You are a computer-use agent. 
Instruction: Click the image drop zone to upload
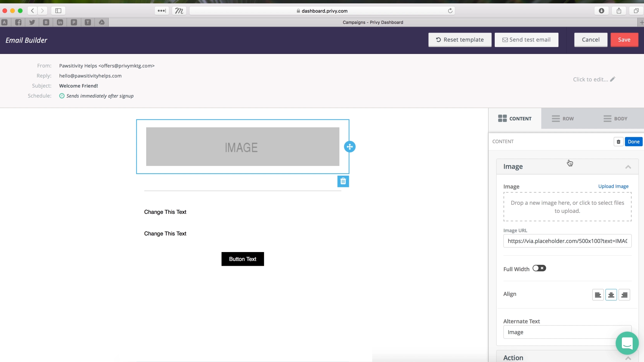pos(567,207)
